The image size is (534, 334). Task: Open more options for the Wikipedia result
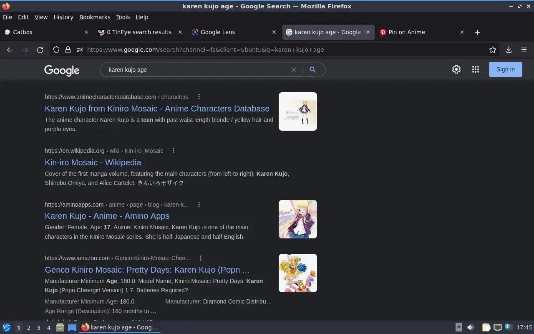click(174, 150)
